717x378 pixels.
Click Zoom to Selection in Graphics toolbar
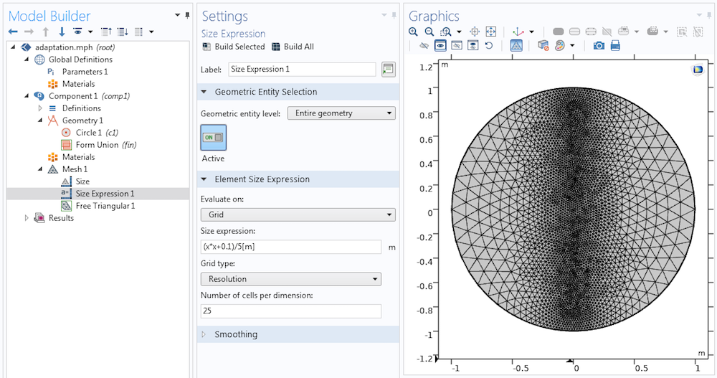[x=475, y=32]
